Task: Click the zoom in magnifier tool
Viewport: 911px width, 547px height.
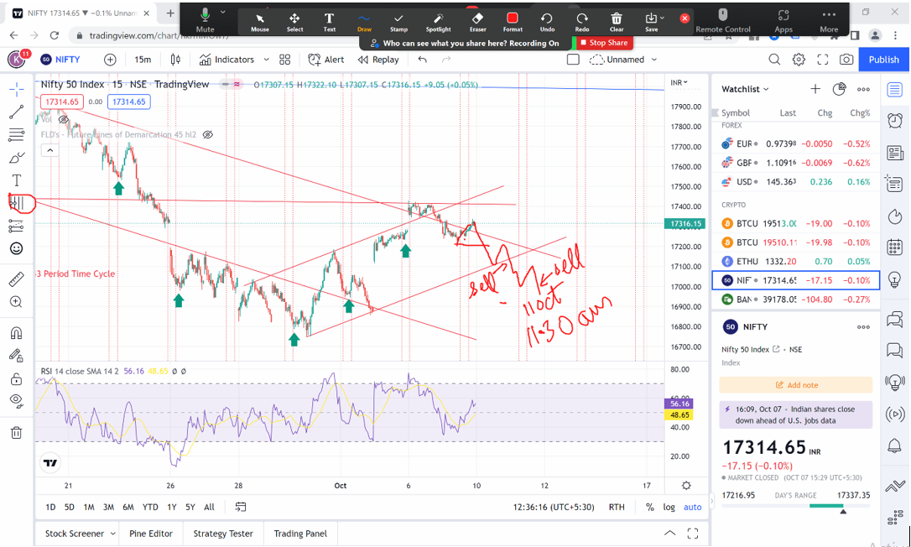Action: (16, 302)
